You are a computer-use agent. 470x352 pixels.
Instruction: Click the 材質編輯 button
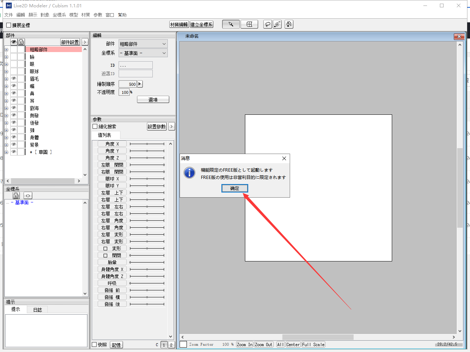point(179,25)
